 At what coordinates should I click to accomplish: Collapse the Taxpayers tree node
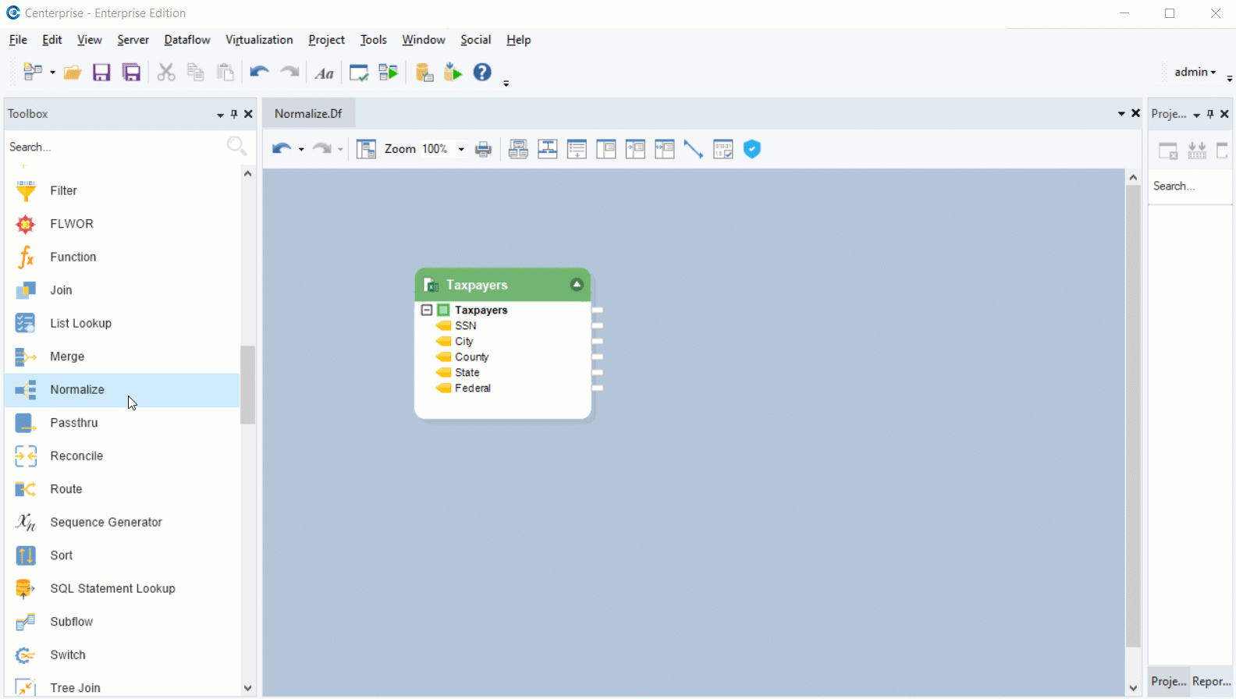coord(427,310)
